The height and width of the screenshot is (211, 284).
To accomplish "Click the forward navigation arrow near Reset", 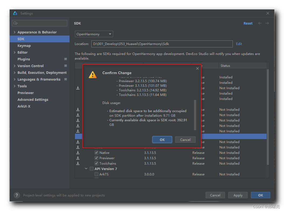I will 267,23.
